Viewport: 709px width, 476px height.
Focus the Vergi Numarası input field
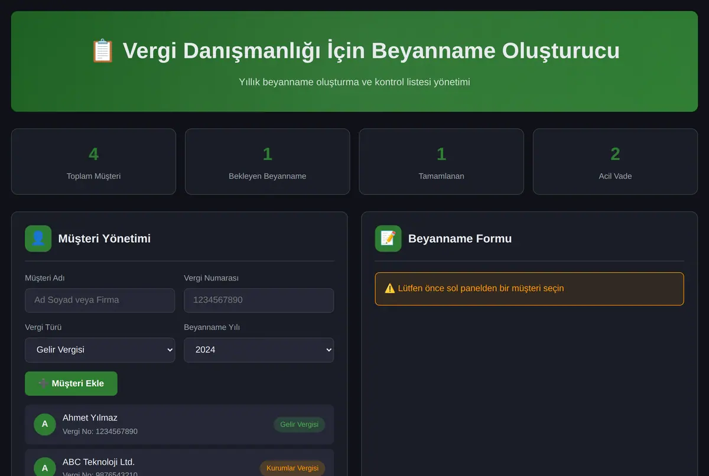tap(259, 300)
